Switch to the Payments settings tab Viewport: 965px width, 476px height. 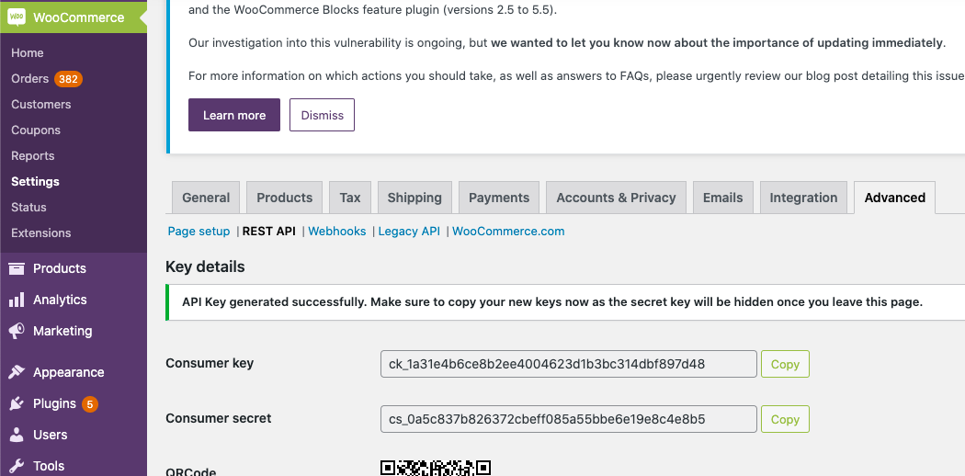click(x=499, y=198)
